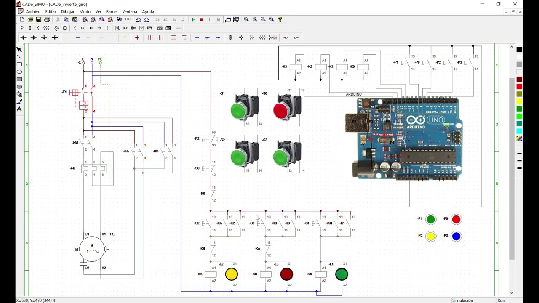Viewport: 539px width, 303px height.
Task: Click the blue -P3 round button
Action: click(456, 237)
